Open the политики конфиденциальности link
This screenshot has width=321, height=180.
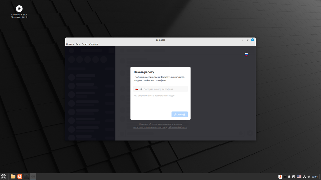(x=149, y=127)
